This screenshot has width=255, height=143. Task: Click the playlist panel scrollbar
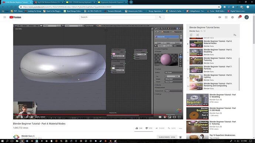click(x=239, y=74)
